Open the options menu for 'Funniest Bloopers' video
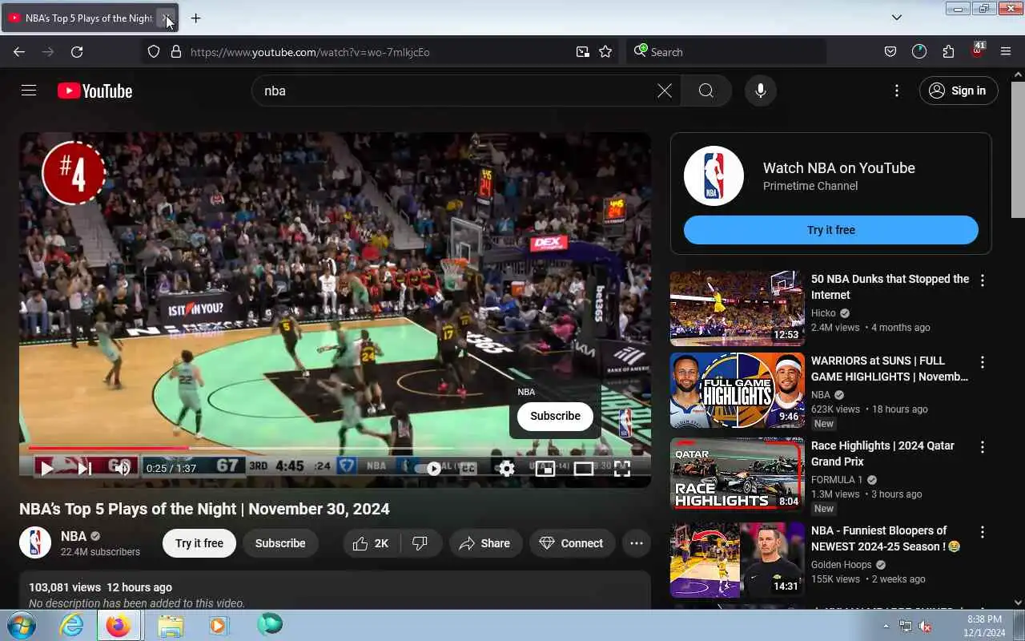The image size is (1025, 641). (983, 532)
